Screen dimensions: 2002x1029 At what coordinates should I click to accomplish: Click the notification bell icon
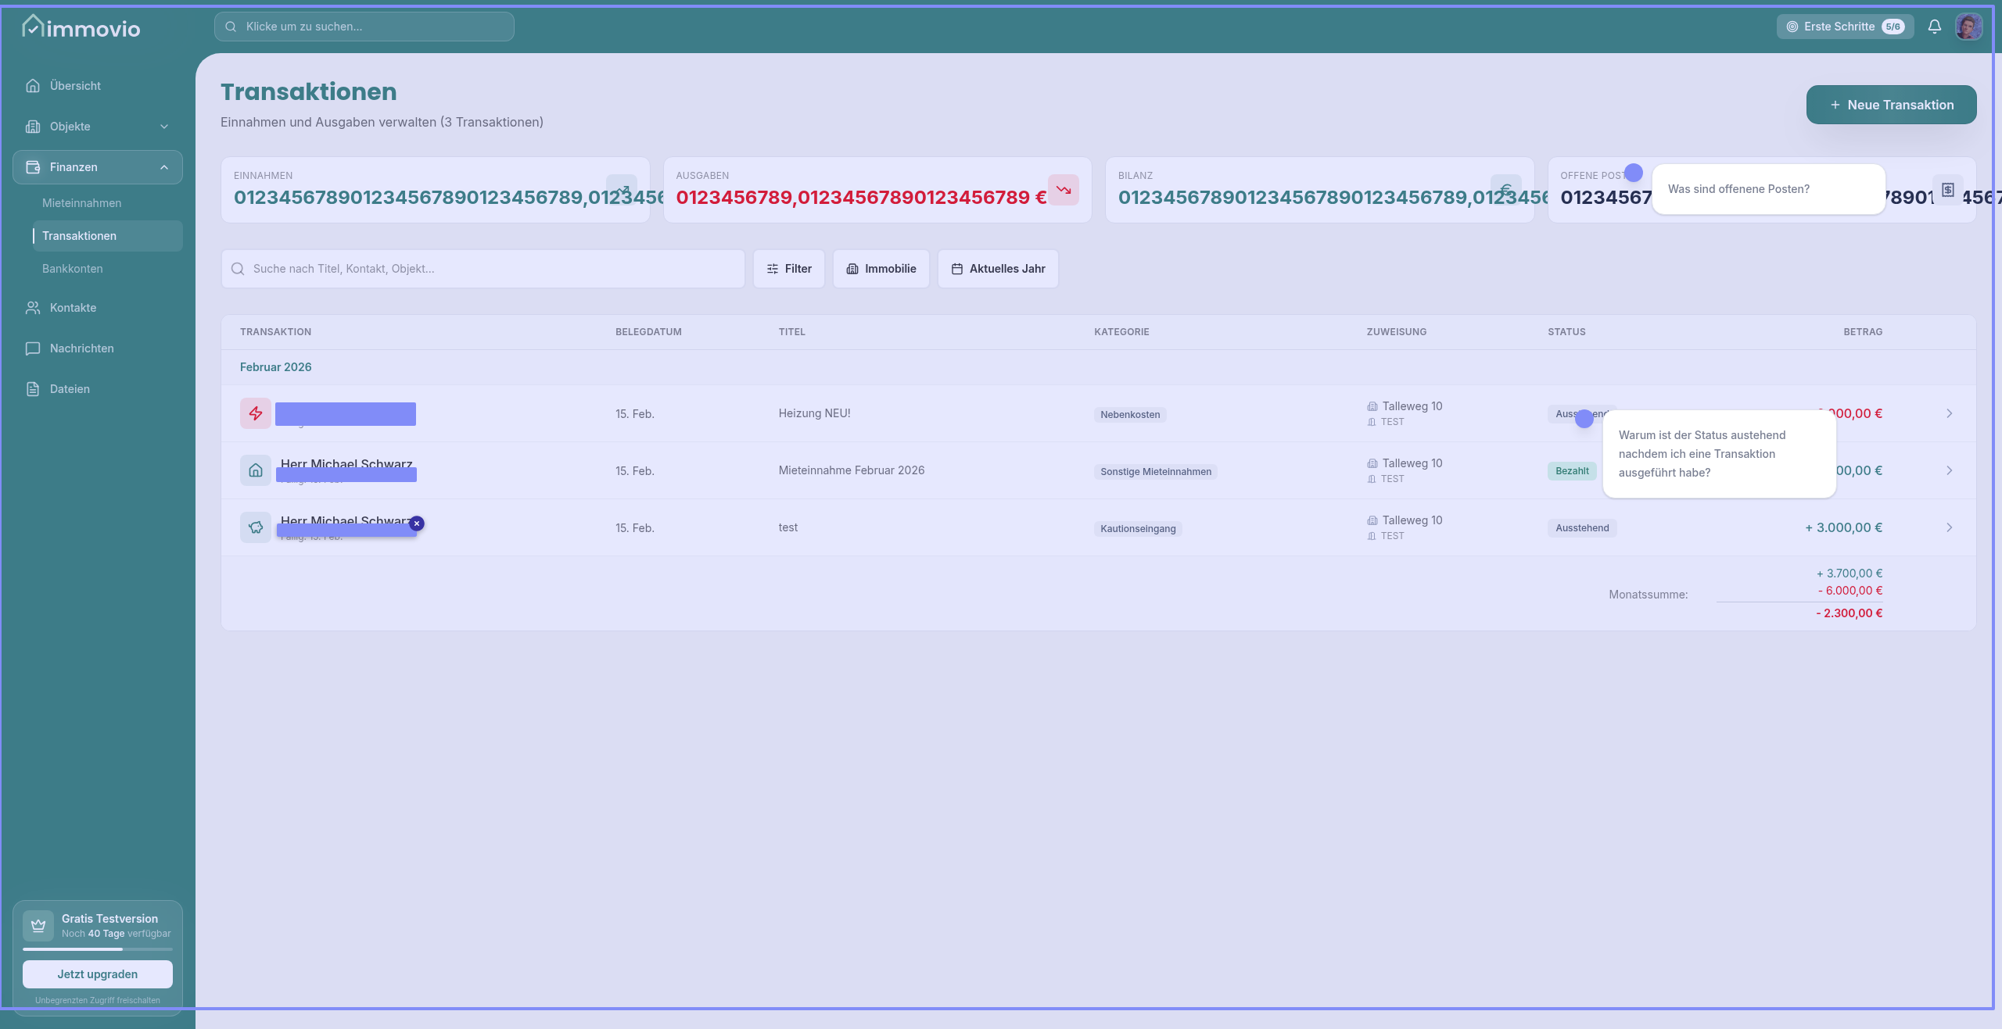[1934, 27]
